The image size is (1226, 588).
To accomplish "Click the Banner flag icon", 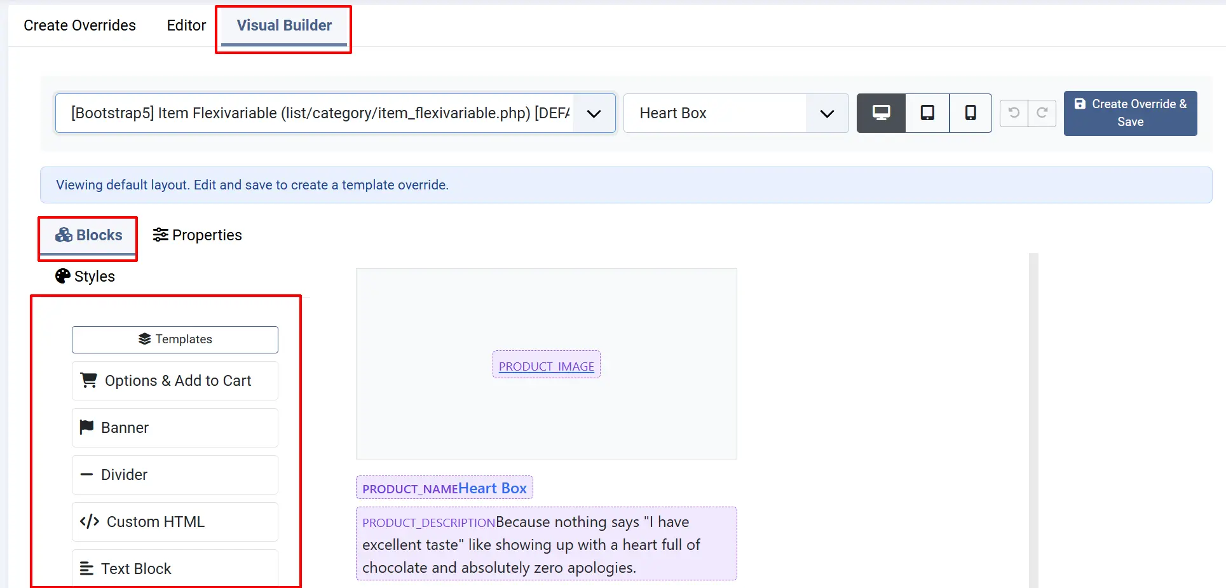I will coord(87,427).
